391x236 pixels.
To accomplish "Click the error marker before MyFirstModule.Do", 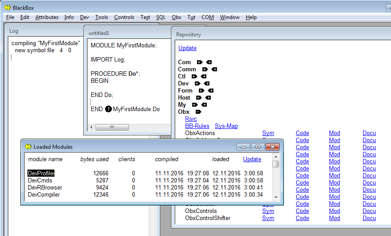I will (108, 109).
